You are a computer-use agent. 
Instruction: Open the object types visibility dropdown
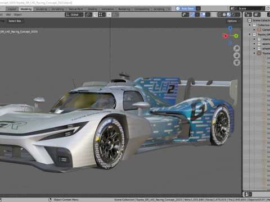pos(185,15)
